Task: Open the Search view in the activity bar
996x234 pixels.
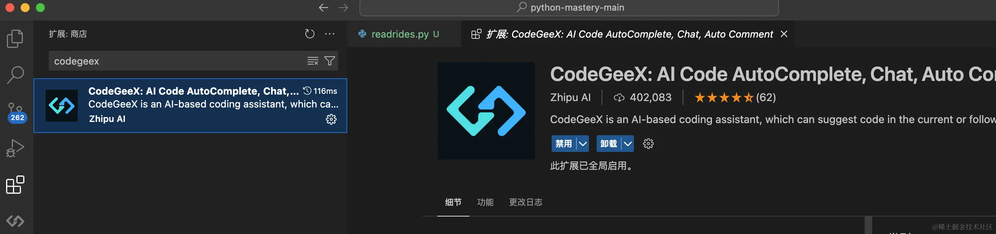Action: point(16,75)
